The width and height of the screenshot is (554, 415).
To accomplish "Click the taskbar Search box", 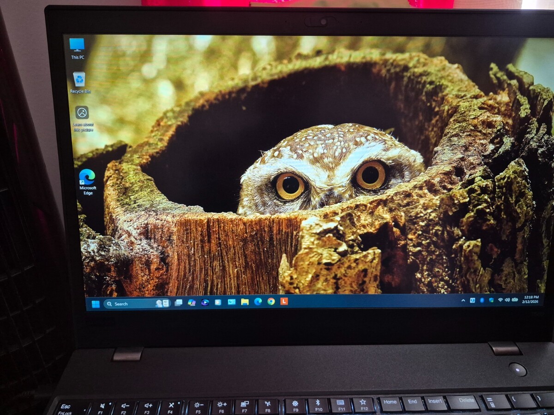I will pos(132,304).
